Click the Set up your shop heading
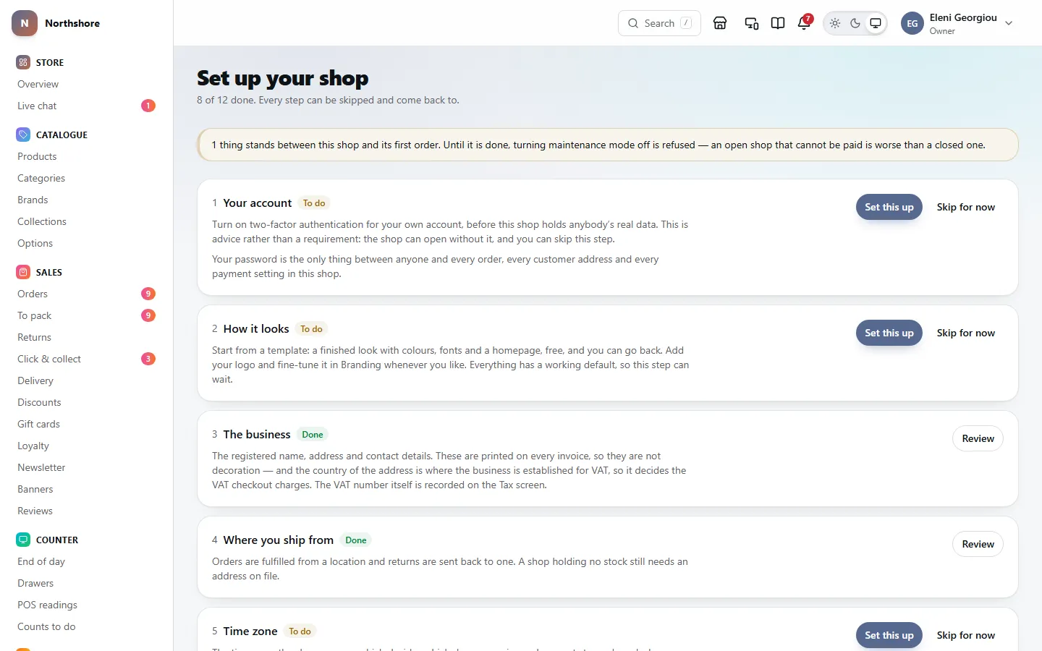 coord(283,78)
